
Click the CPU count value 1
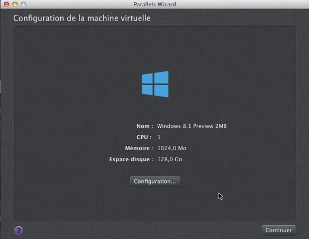(x=159, y=137)
